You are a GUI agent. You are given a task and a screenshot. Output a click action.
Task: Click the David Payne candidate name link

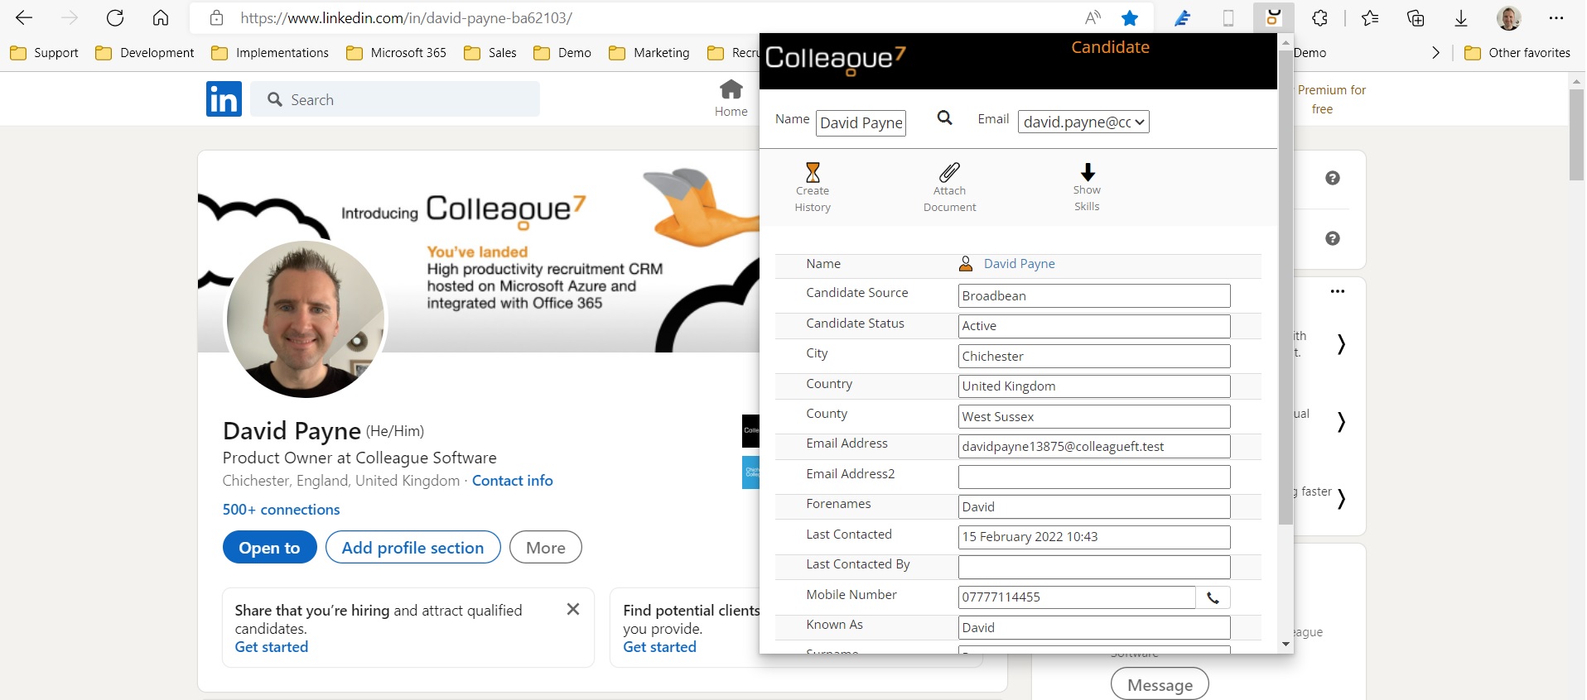pyautogui.click(x=1019, y=264)
